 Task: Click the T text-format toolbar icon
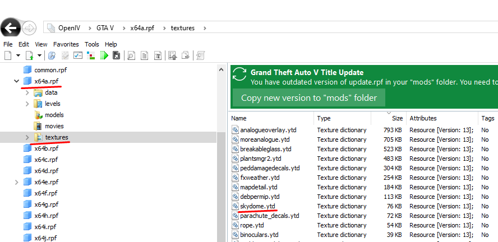click(158, 56)
